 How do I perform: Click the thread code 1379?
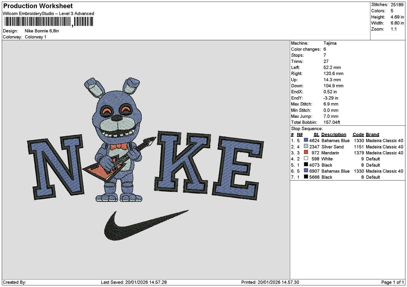tap(359, 153)
